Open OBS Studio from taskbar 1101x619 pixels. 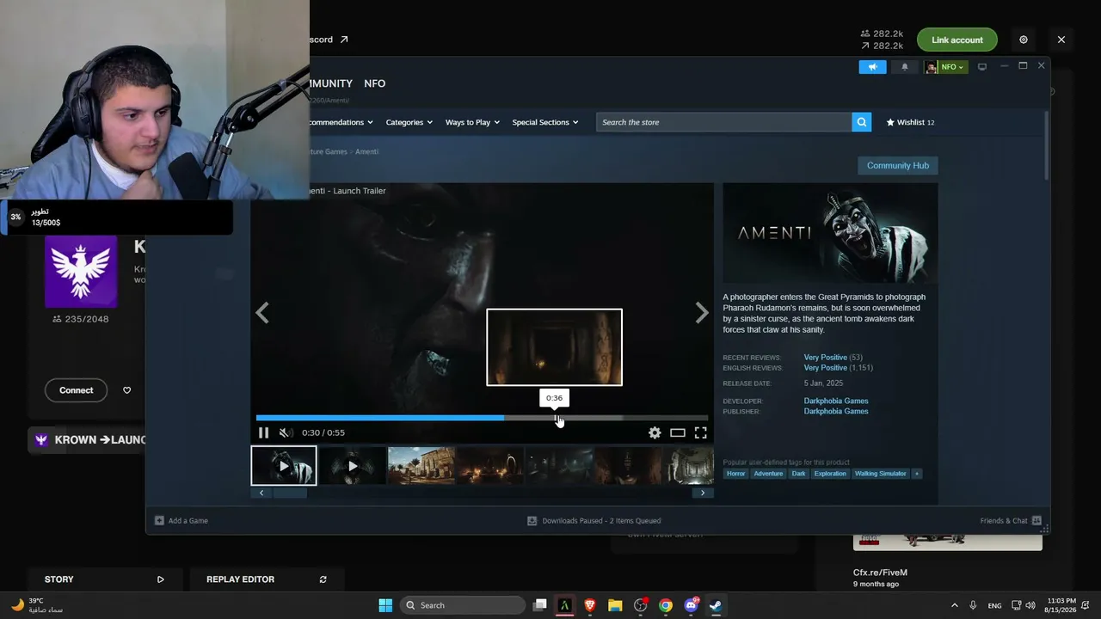pos(641,605)
